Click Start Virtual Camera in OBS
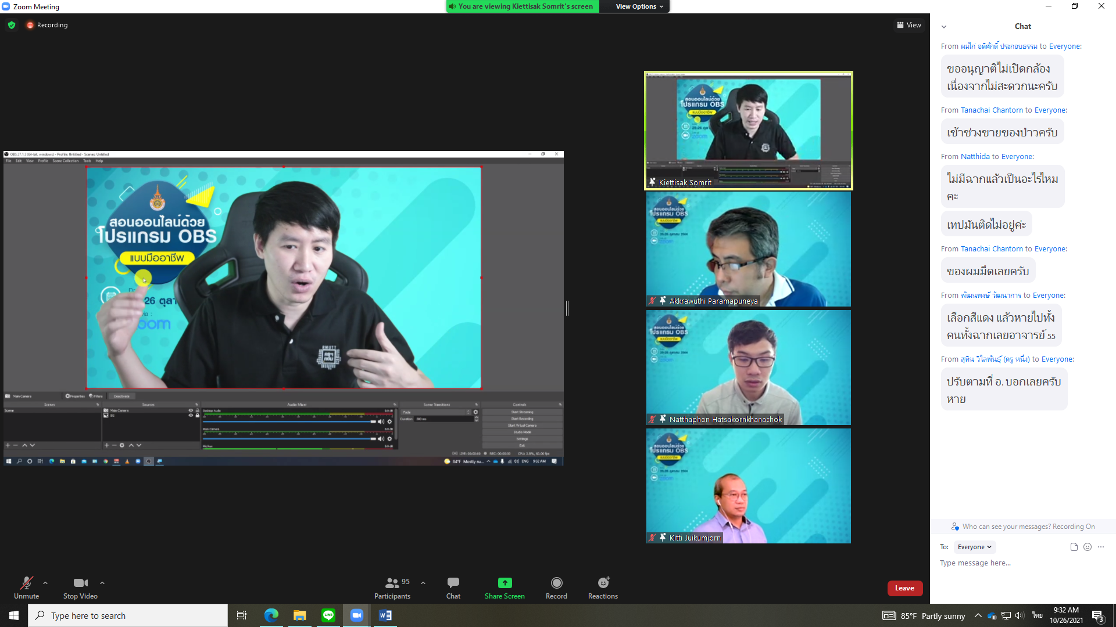The height and width of the screenshot is (627, 1116). (x=522, y=426)
